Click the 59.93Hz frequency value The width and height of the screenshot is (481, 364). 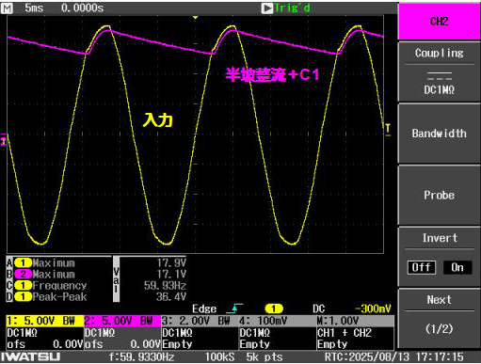coord(165,286)
